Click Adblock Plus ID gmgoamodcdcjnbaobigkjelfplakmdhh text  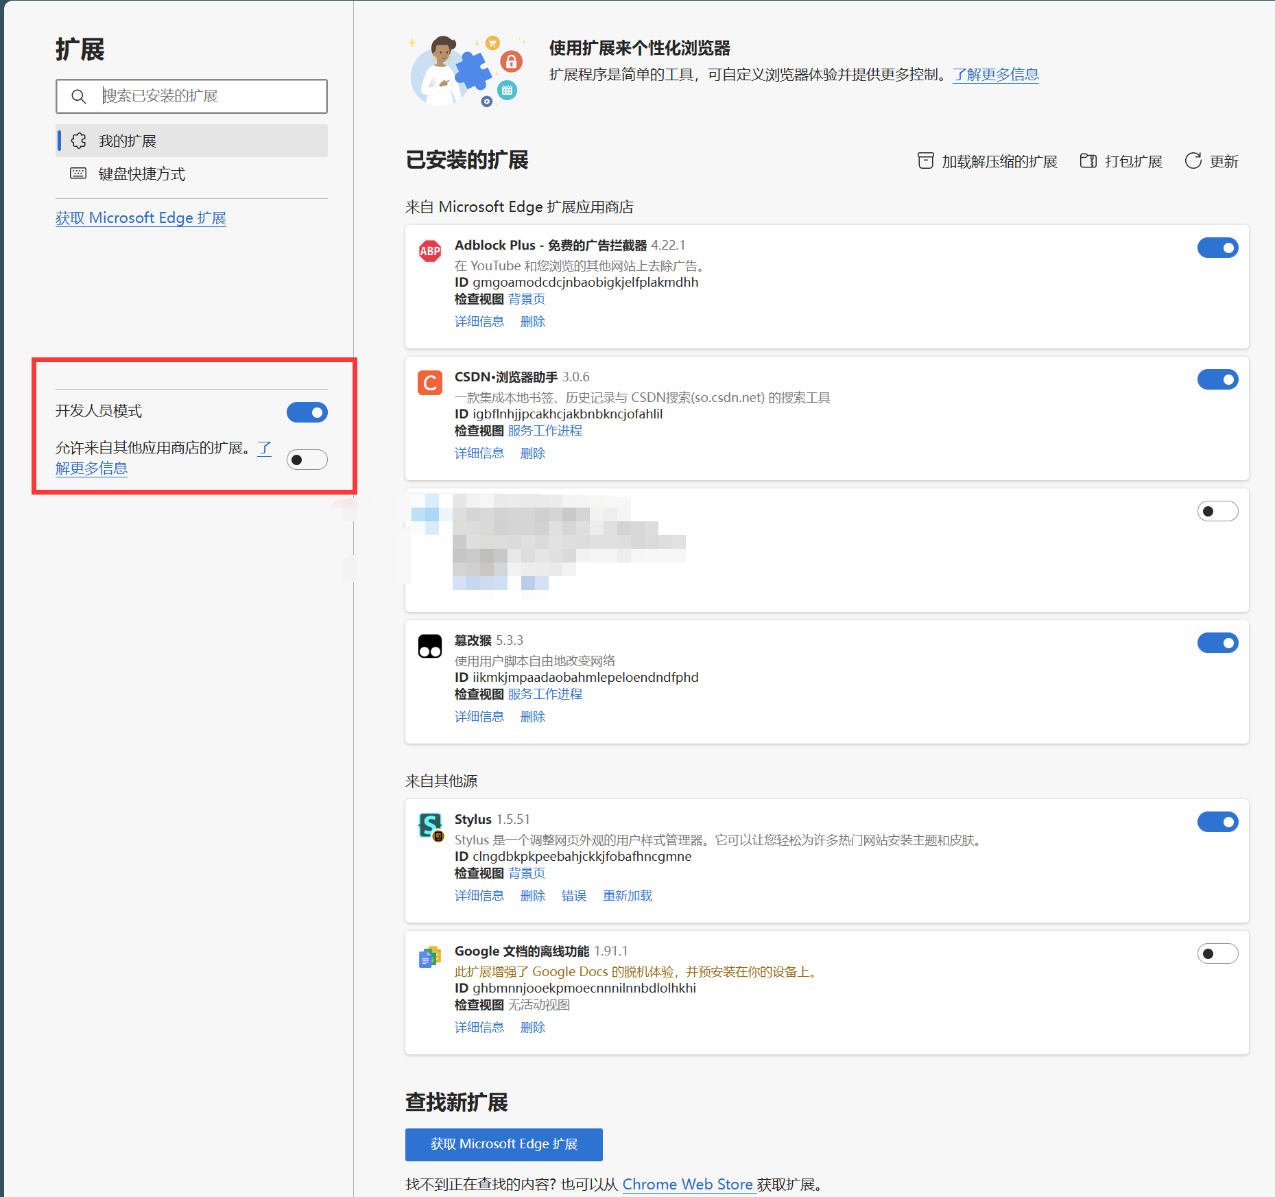click(585, 283)
